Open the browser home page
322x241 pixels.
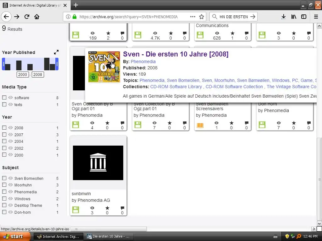pyautogui.click(x=37, y=17)
